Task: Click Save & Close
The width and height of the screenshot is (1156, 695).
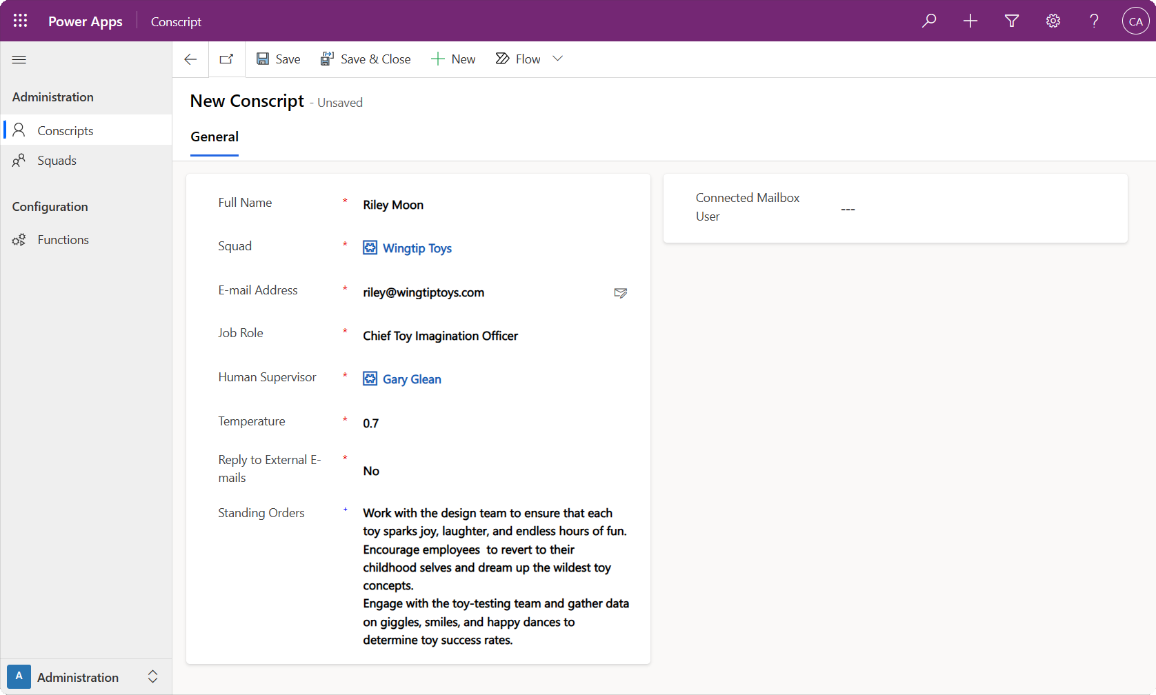Action: pyautogui.click(x=365, y=59)
